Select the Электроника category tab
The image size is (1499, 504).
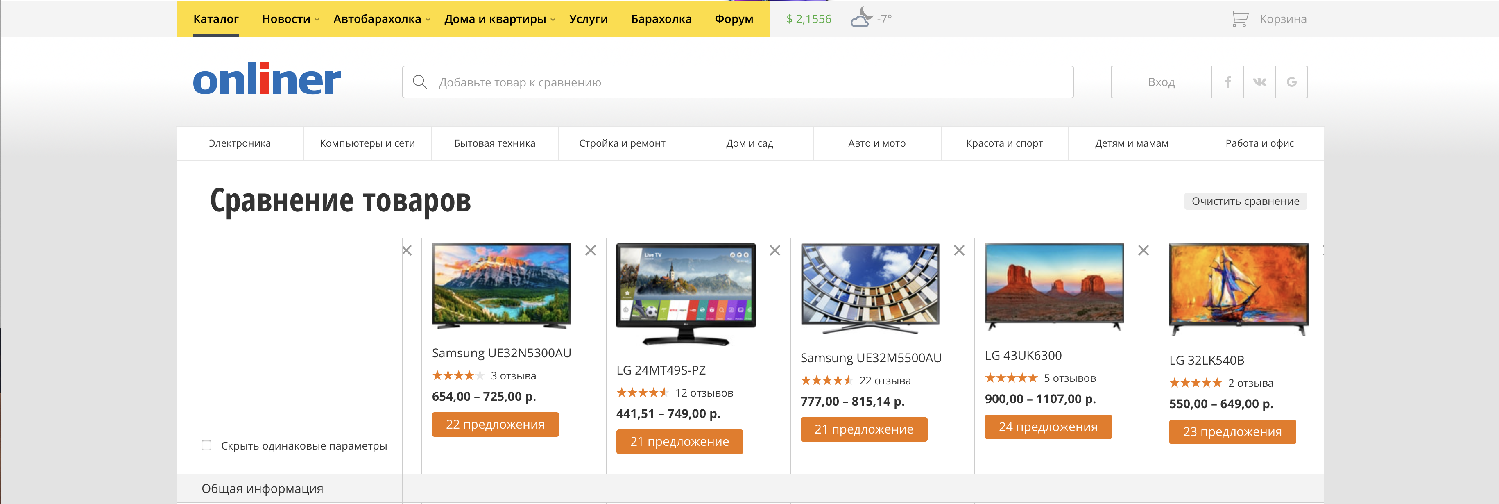pyautogui.click(x=240, y=143)
